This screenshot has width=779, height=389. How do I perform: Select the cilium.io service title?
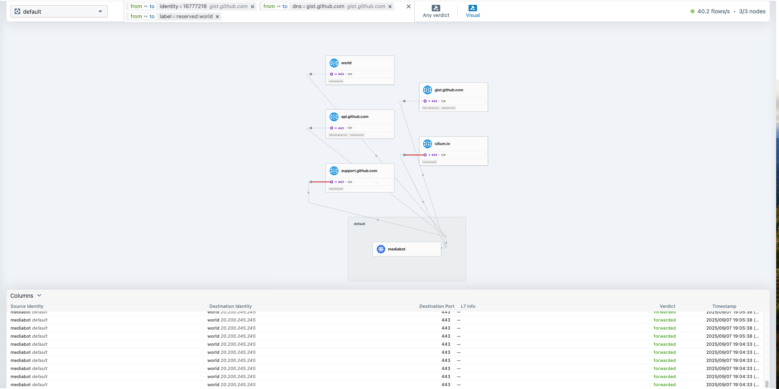[442, 144]
